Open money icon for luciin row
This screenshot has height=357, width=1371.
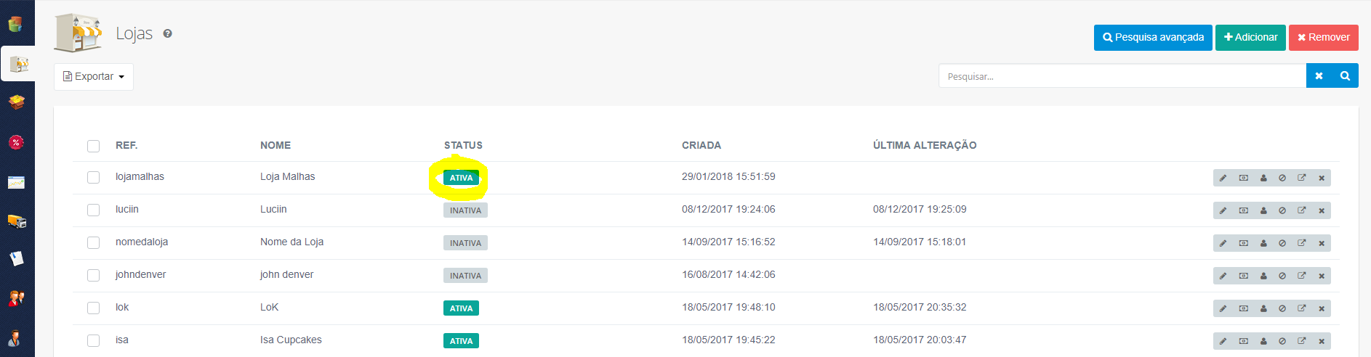pos(1244,210)
